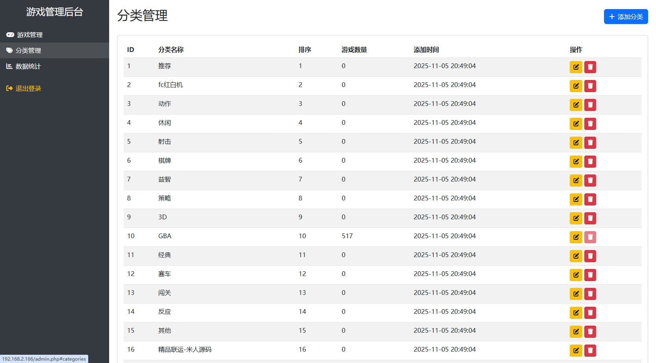Remove the 其他 category
This screenshot has height=363, width=656.
(590, 332)
